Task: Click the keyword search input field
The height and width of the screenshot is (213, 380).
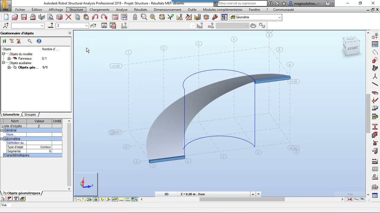Action: [x=242, y=4]
